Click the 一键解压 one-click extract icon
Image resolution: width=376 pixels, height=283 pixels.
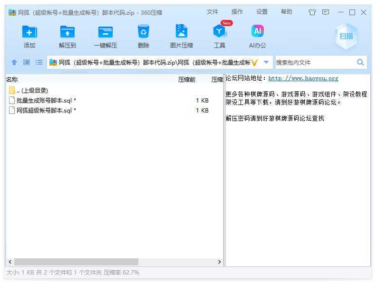click(106, 32)
